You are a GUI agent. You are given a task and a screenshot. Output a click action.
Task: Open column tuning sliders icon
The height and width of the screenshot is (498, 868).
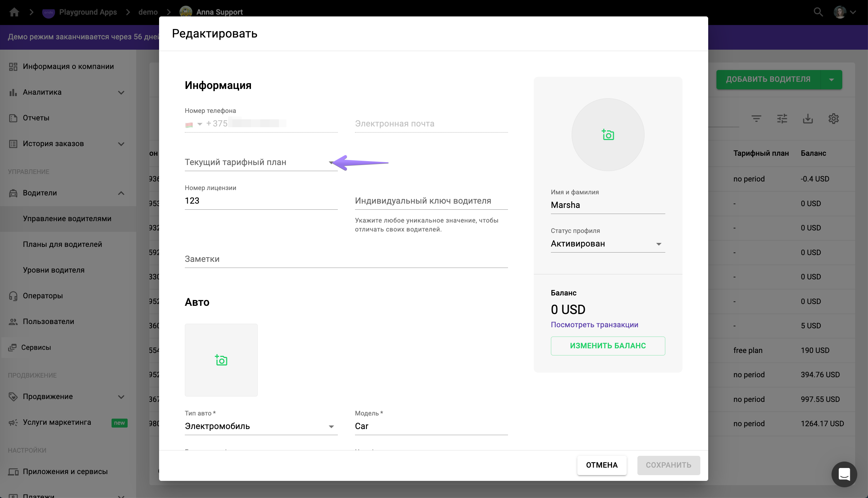click(x=782, y=119)
